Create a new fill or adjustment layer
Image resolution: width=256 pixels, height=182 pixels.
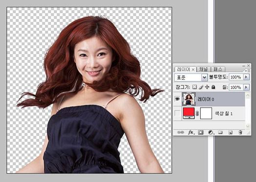click(211, 132)
